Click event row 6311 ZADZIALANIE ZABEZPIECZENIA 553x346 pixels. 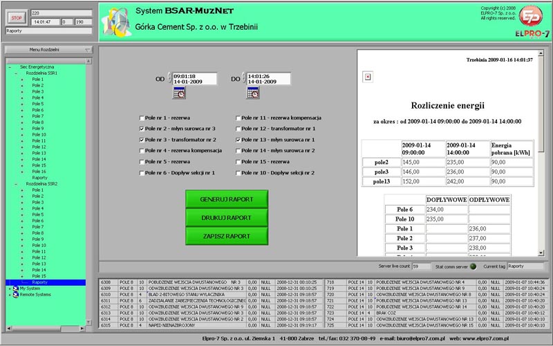(x=212, y=301)
